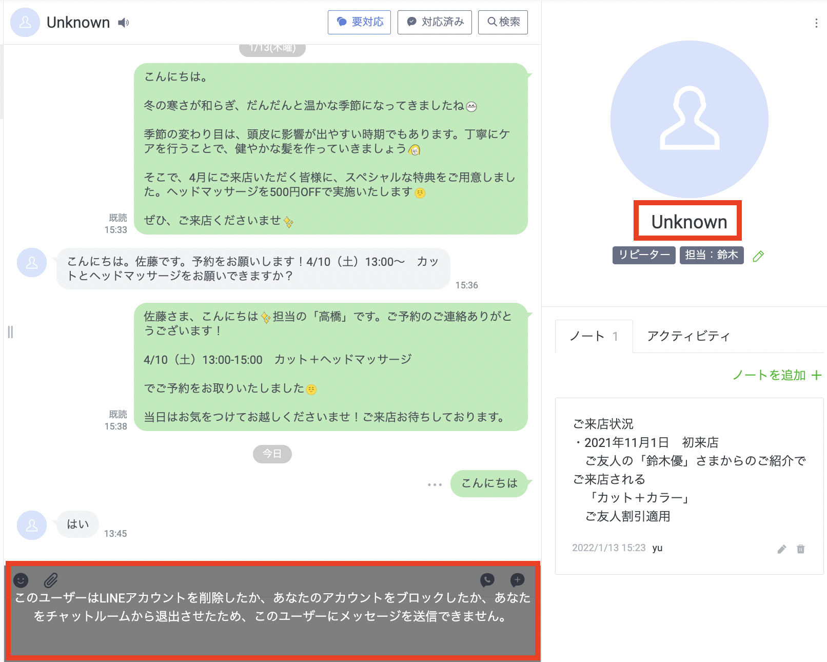This screenshot has width=827, height=662.
Task: Open the three-dot menu in profile panel
Action: tap(816, 23)
